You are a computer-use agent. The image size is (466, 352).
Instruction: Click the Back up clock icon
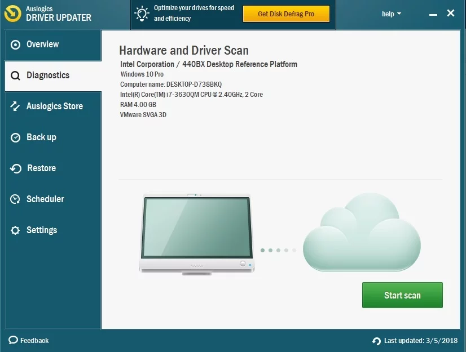(16, 137)
